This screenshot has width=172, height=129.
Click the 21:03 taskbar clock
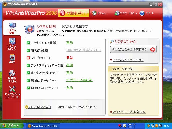tap(166, 126)
